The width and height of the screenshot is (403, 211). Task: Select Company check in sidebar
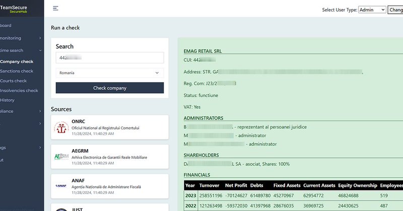pyautogui.click(x=17, y=61)
